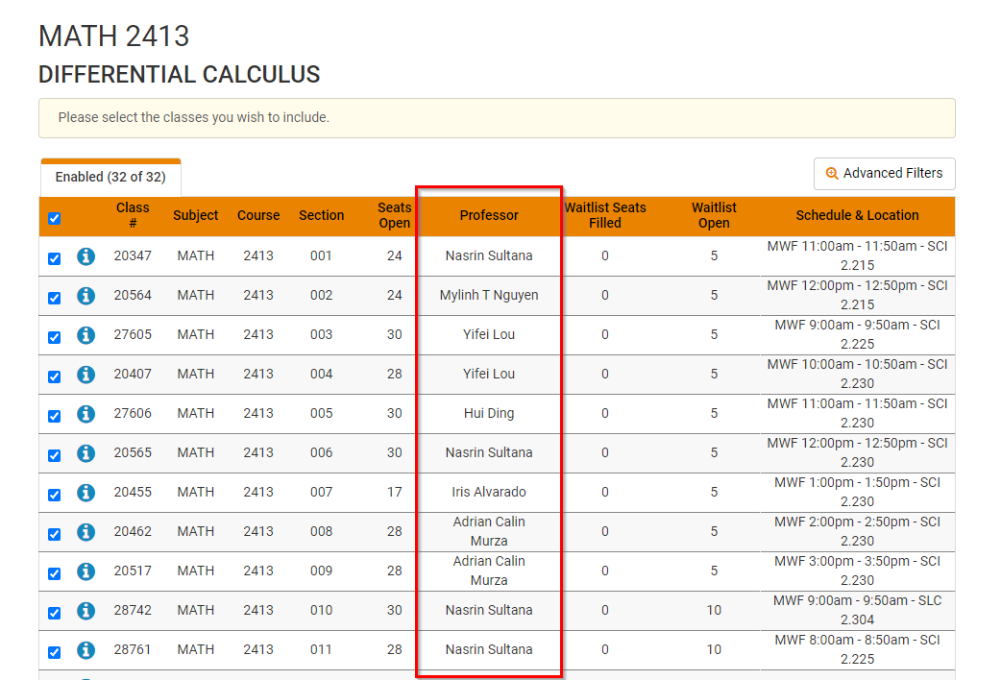Click the DIFFERENTIAL CALCULUS subtitle

(x=180, y=74)
